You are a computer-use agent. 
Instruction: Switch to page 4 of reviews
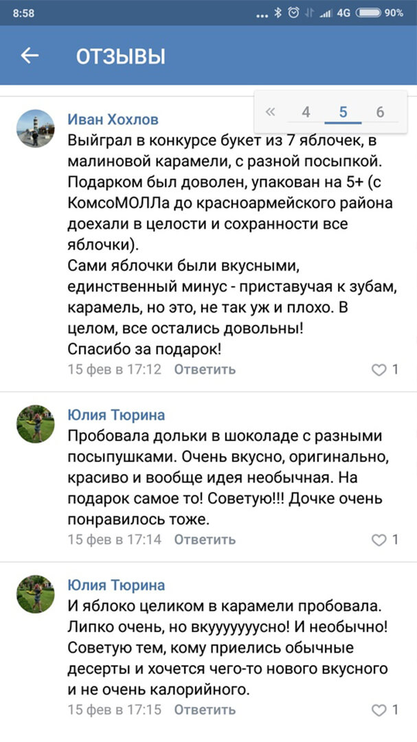coord(306,112)
